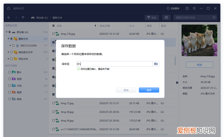
Task: Click the save-to path input field
Action: point(114,64)
